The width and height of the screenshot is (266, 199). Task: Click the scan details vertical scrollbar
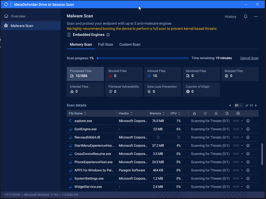tap(262, 154)
